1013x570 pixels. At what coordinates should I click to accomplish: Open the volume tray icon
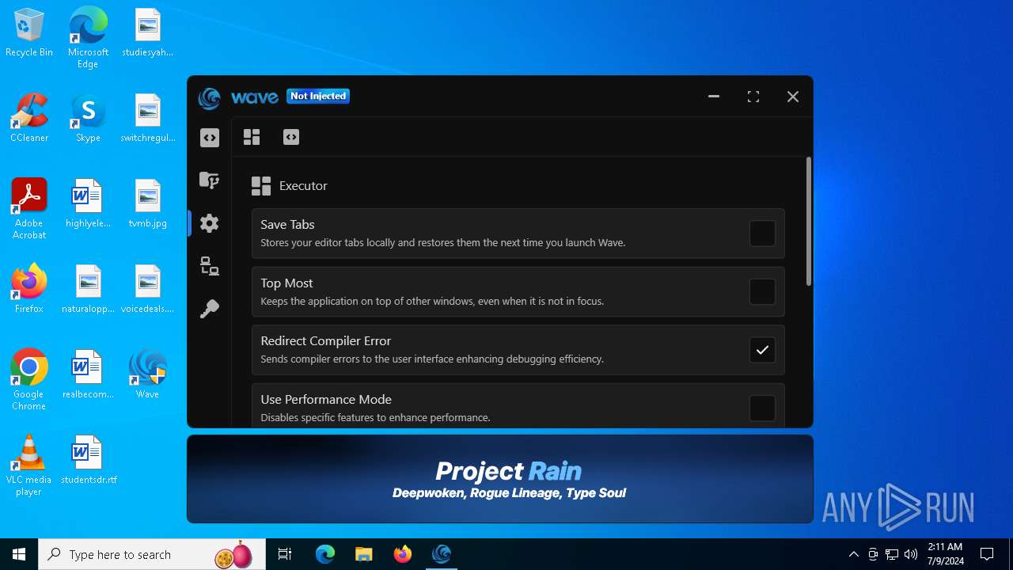click(911, 554)
